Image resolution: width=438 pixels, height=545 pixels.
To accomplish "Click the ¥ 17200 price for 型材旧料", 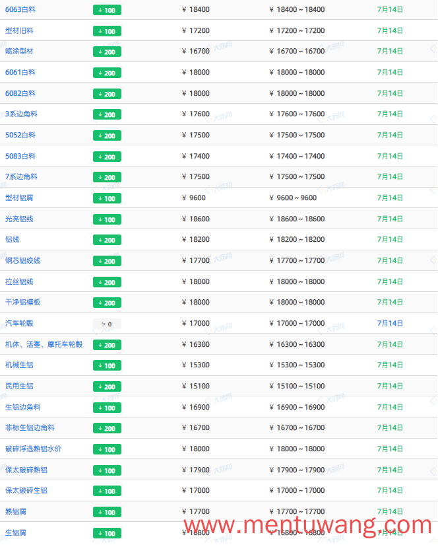I will point(196,30).
